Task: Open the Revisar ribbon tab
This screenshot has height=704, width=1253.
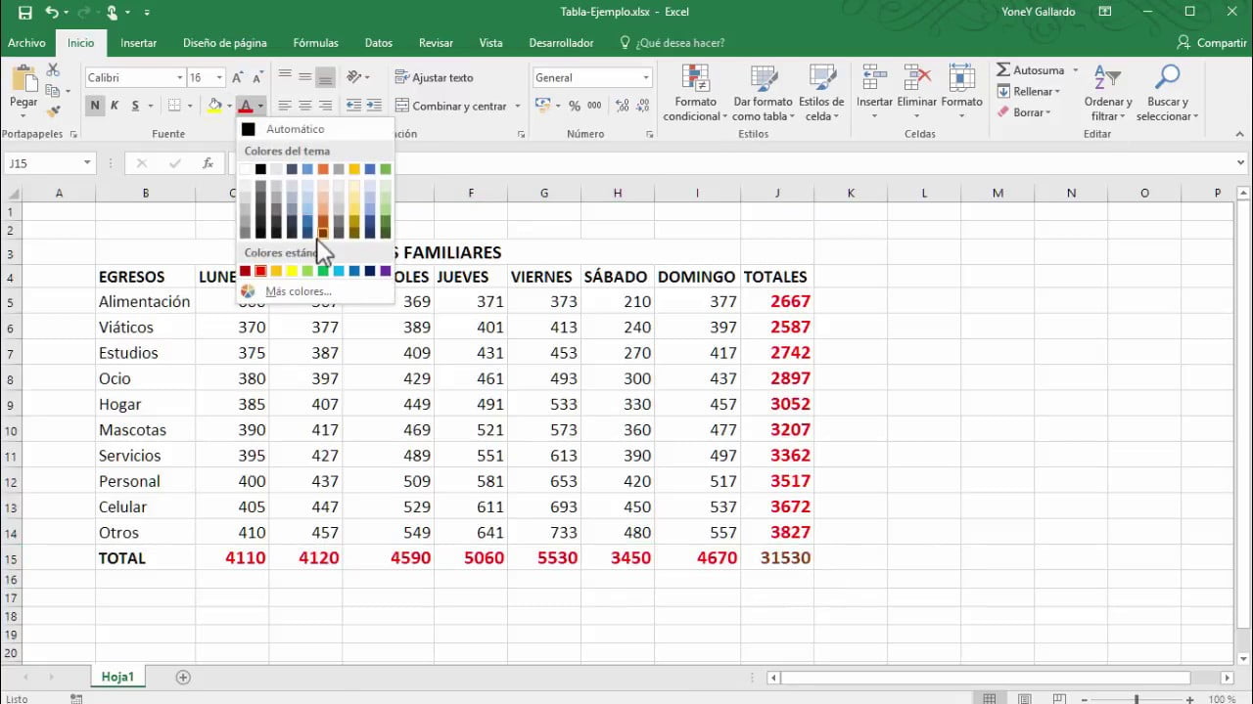Action: pyautogui.click(x=436, y=43)
